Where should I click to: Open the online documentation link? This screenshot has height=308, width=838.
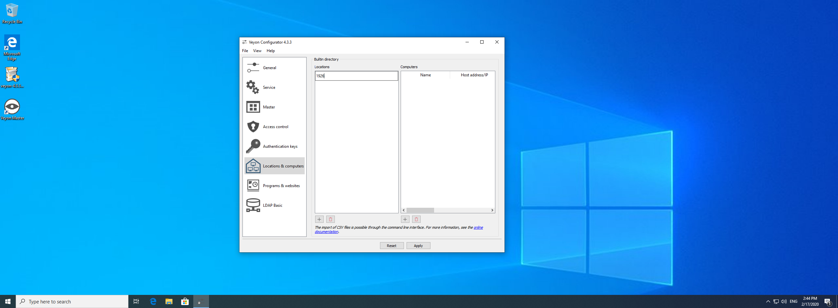click(x=478, y=227)
